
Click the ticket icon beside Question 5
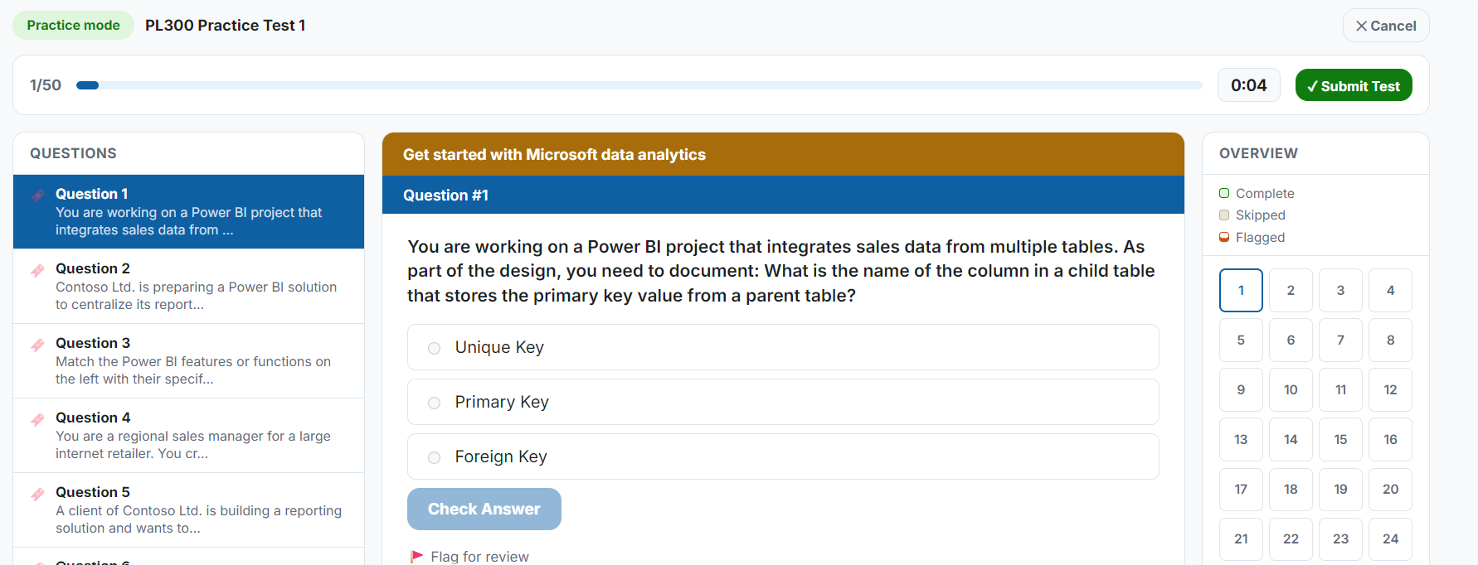coord(37,494)
